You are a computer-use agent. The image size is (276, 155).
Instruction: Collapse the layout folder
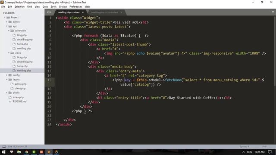coord(7,79)
